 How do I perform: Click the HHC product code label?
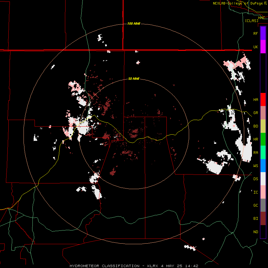point(261,18)
